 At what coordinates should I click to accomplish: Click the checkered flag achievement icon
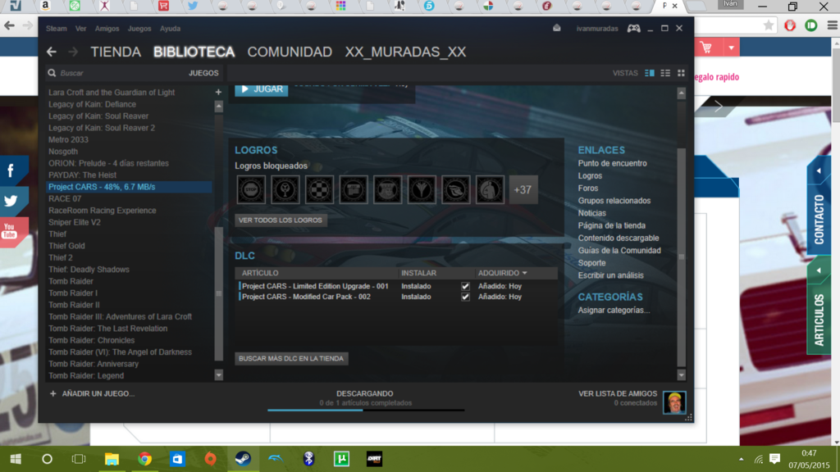click(319, 189)
